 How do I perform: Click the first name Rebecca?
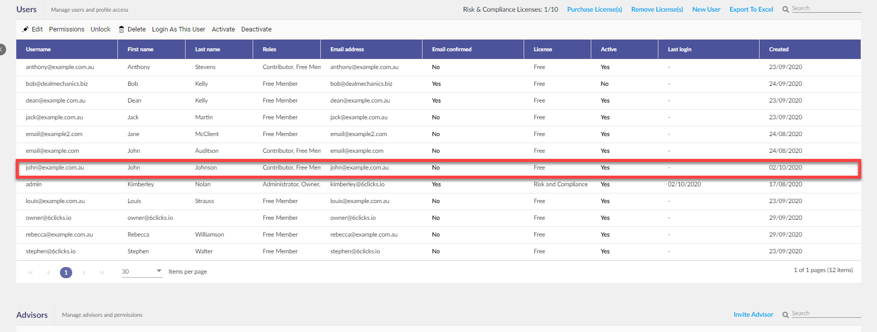138,235
